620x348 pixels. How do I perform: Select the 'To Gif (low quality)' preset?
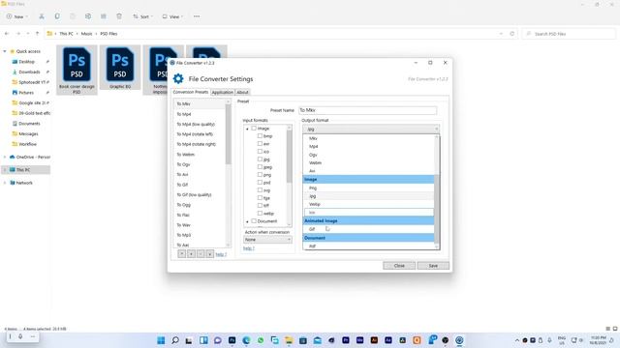click(200, 194)
